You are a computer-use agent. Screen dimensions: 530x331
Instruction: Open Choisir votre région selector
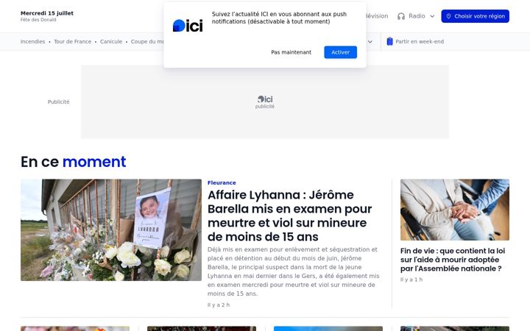pos(475,16)
